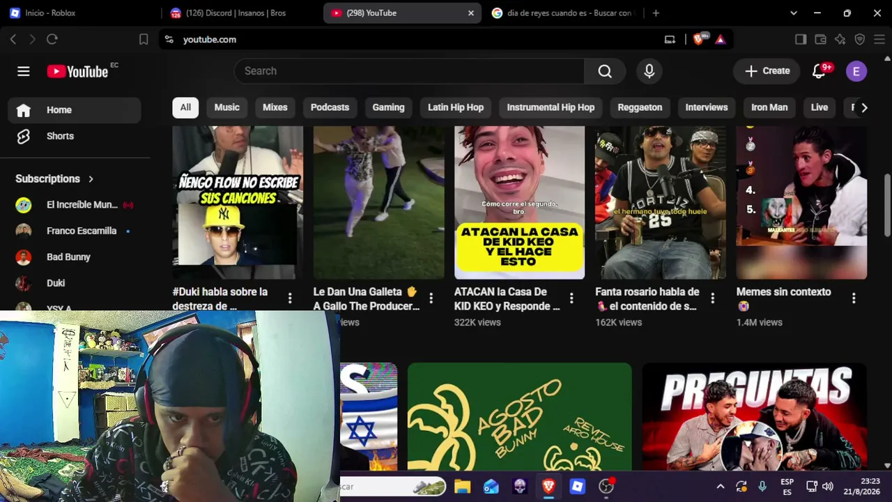Show hidden system tray icons
Viewport: 892px width, 502px height.
coord(721,486)
